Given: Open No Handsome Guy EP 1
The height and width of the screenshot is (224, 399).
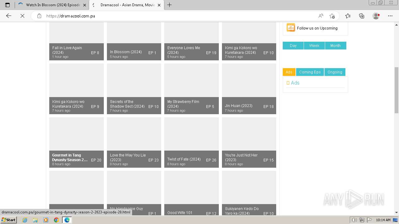Looking at the screenshot, I should pos(134,193).
